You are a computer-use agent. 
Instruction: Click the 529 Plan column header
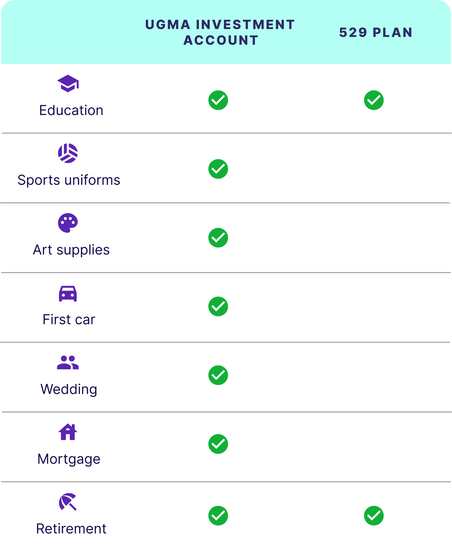tap(376, 32)
